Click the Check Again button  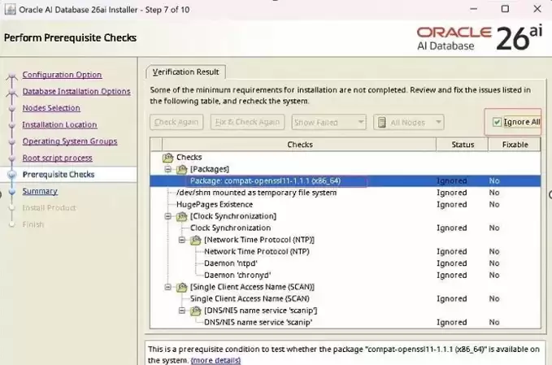point(176,122)
